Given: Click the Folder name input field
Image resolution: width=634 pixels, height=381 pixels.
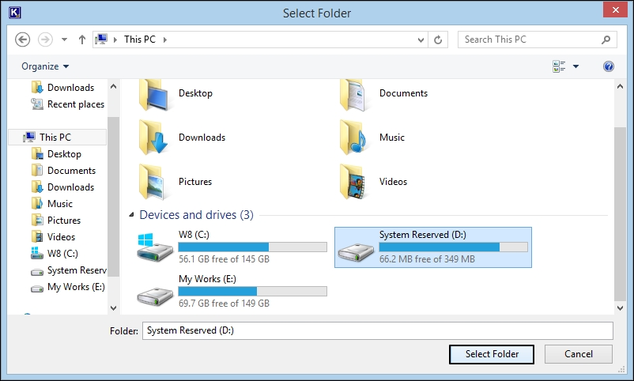Looking at the screenshot, I should 378,331.
